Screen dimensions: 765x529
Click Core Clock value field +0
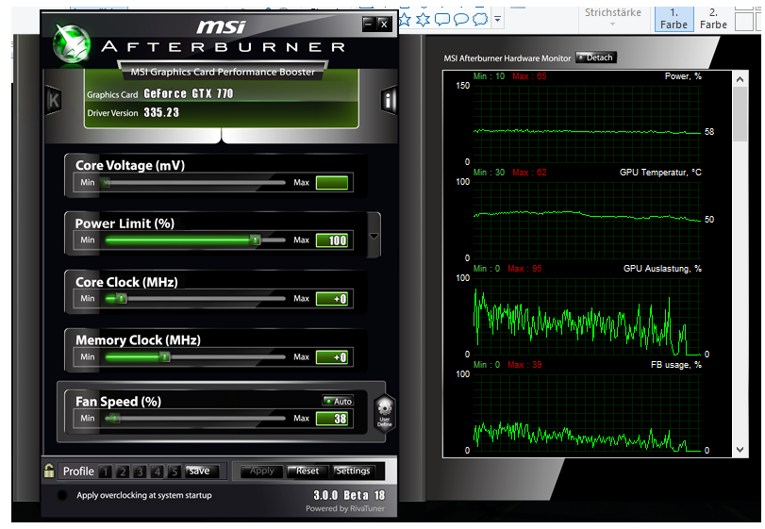[332, 299]
